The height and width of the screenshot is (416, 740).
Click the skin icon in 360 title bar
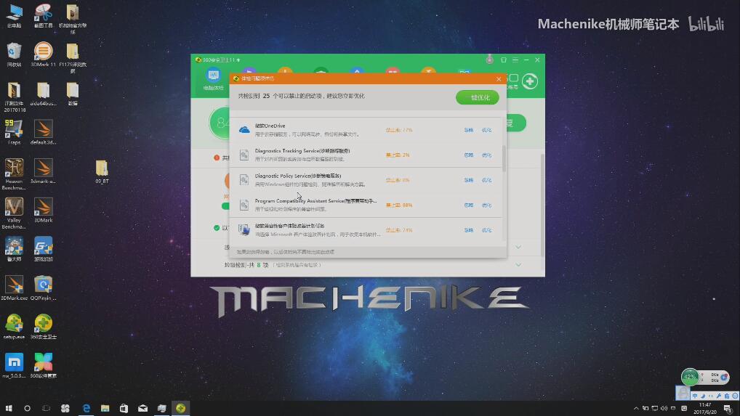tap(504, 60)
